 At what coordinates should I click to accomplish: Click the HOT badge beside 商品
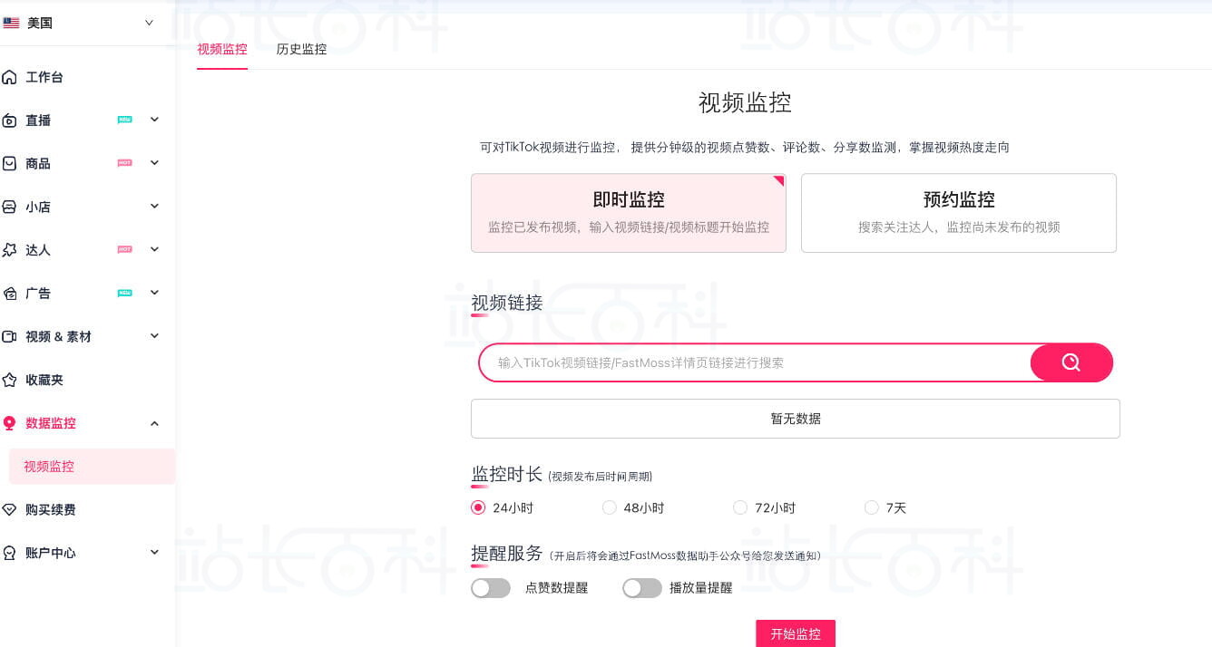point(124,163)
